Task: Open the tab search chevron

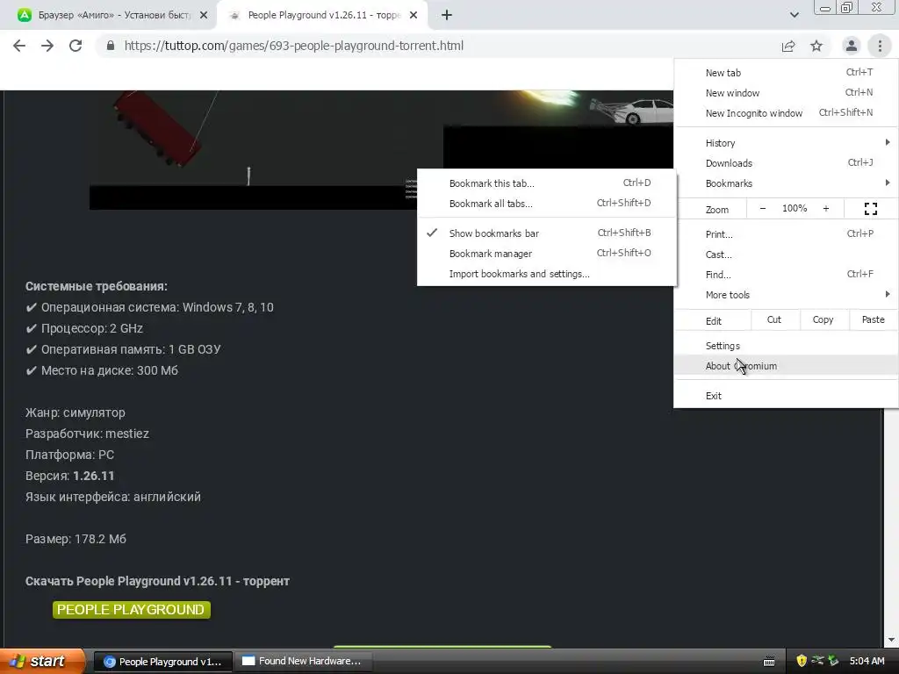Action: (x=794, y=15)
